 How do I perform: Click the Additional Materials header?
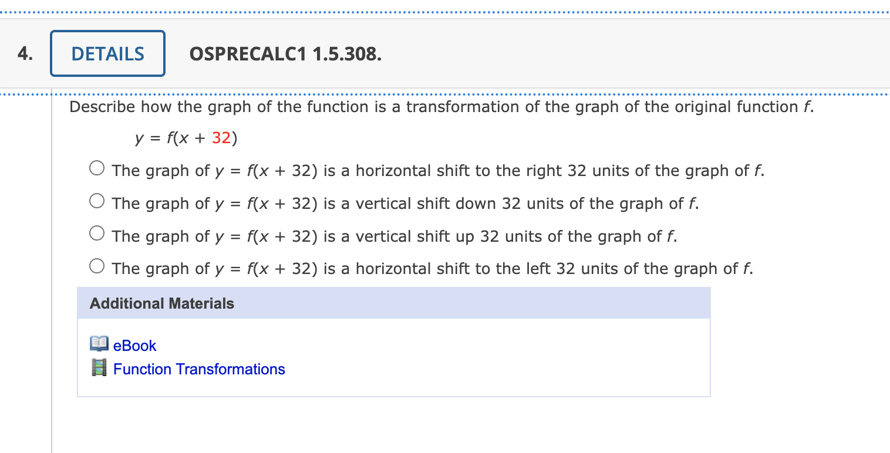(162, 303)
